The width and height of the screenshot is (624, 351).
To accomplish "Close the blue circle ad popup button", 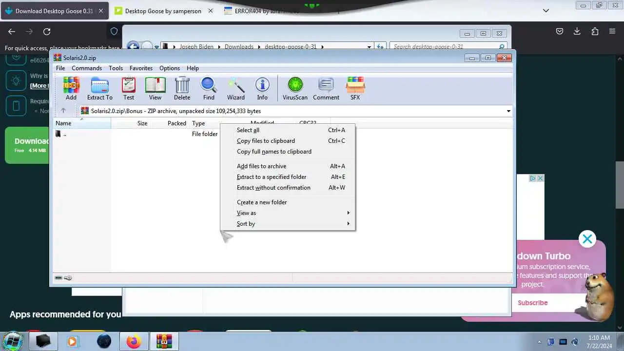I will [x=587, y=239].
